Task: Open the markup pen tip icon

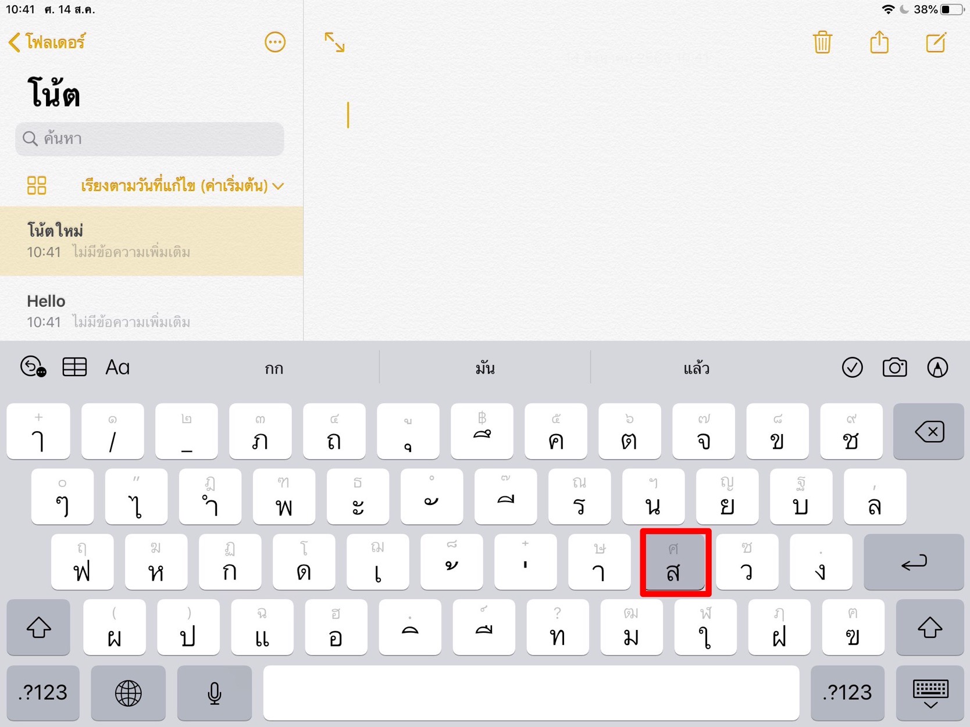Action: click(x=937, y=367)
